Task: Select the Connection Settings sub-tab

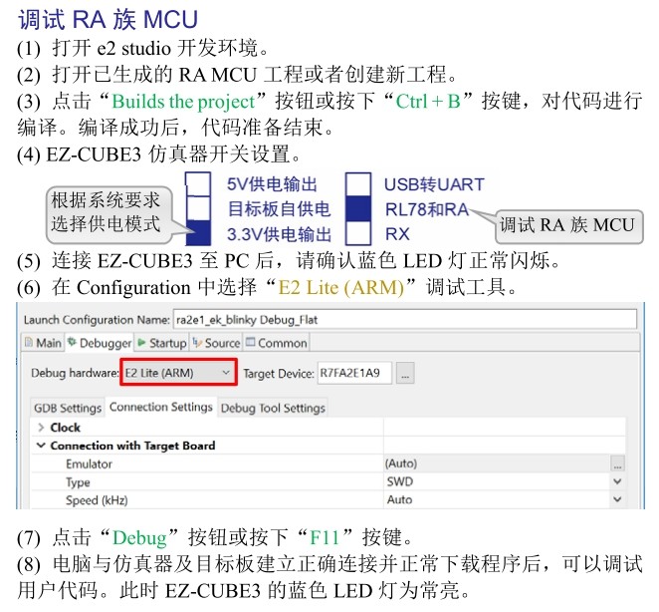Action: [161, 407]
